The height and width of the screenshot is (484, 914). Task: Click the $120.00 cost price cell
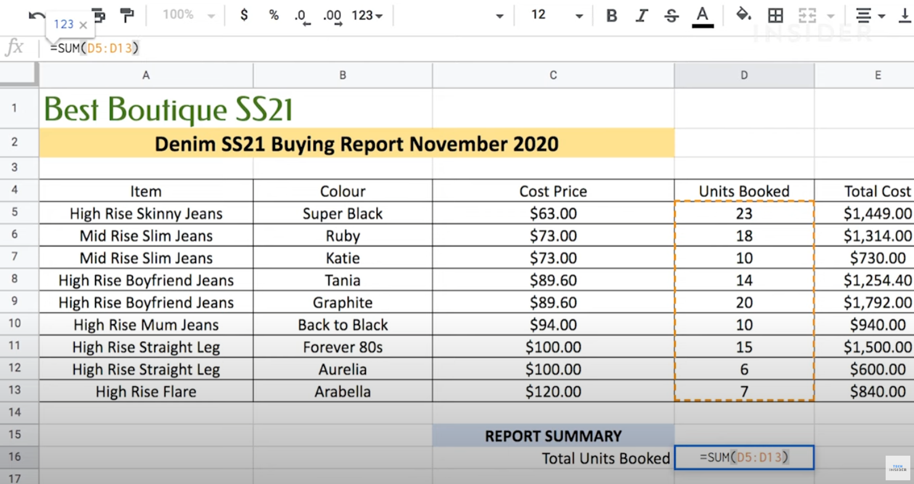553,391
